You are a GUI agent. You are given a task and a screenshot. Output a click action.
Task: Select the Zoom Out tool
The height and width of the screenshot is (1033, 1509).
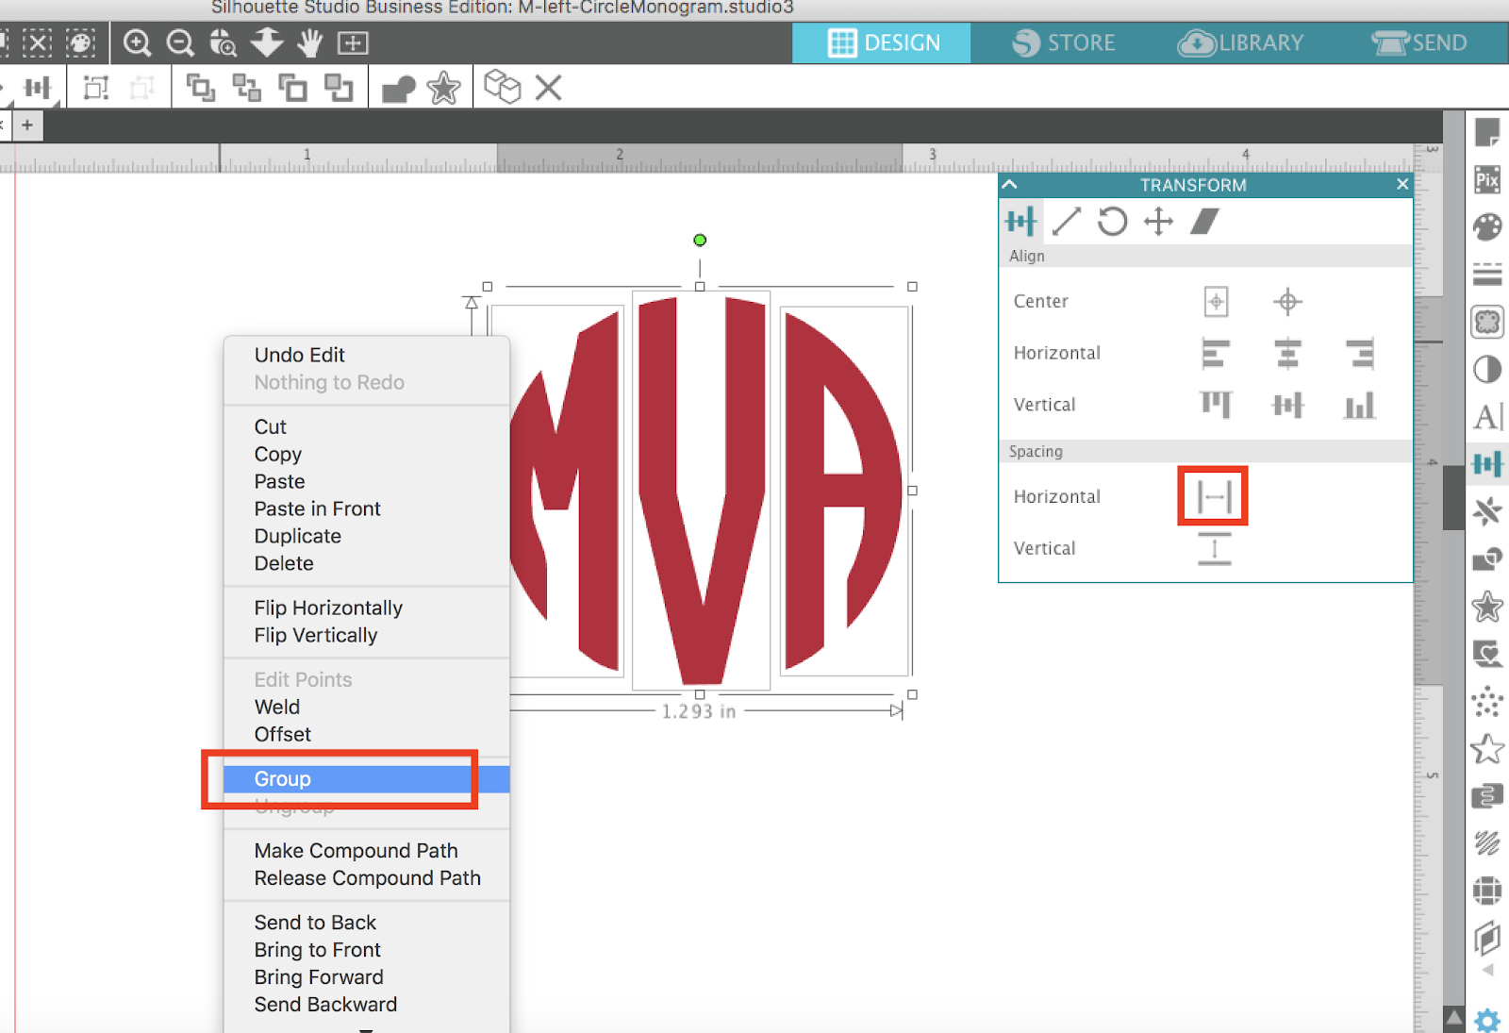point(179,43)
